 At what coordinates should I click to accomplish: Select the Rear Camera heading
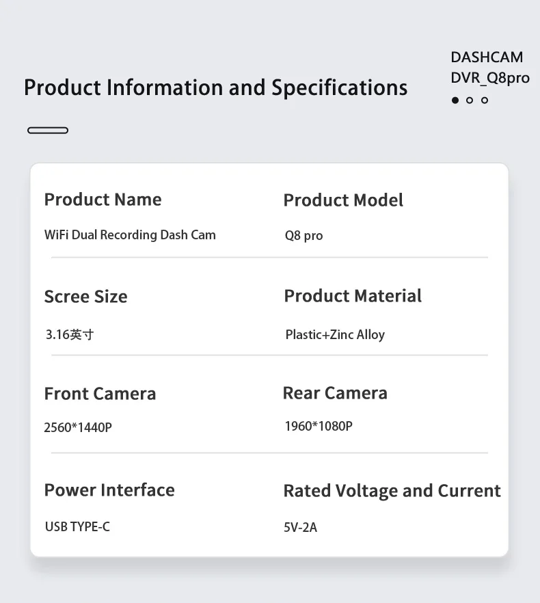(335, 393)
